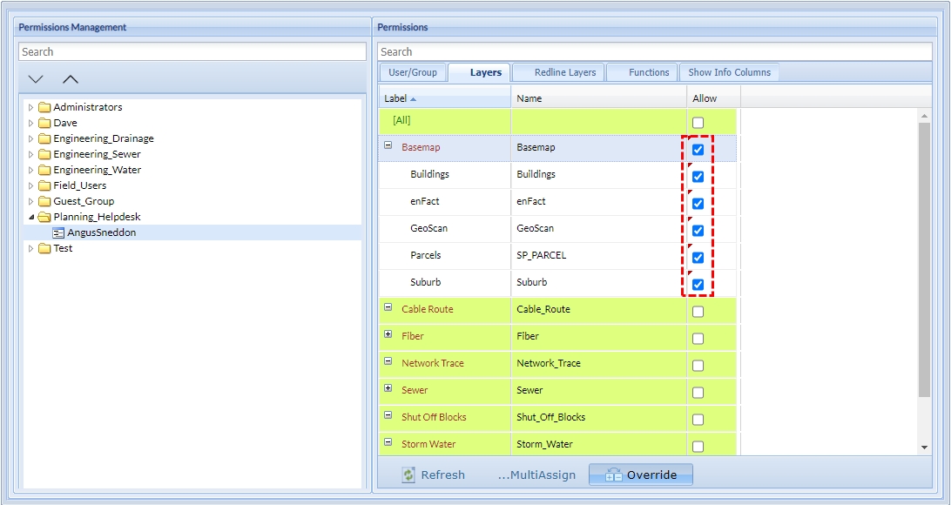This screenshot has height=505, width=951.
Task: Click the Override icon button
Action: pyautogui.click(x=614, y=475)
